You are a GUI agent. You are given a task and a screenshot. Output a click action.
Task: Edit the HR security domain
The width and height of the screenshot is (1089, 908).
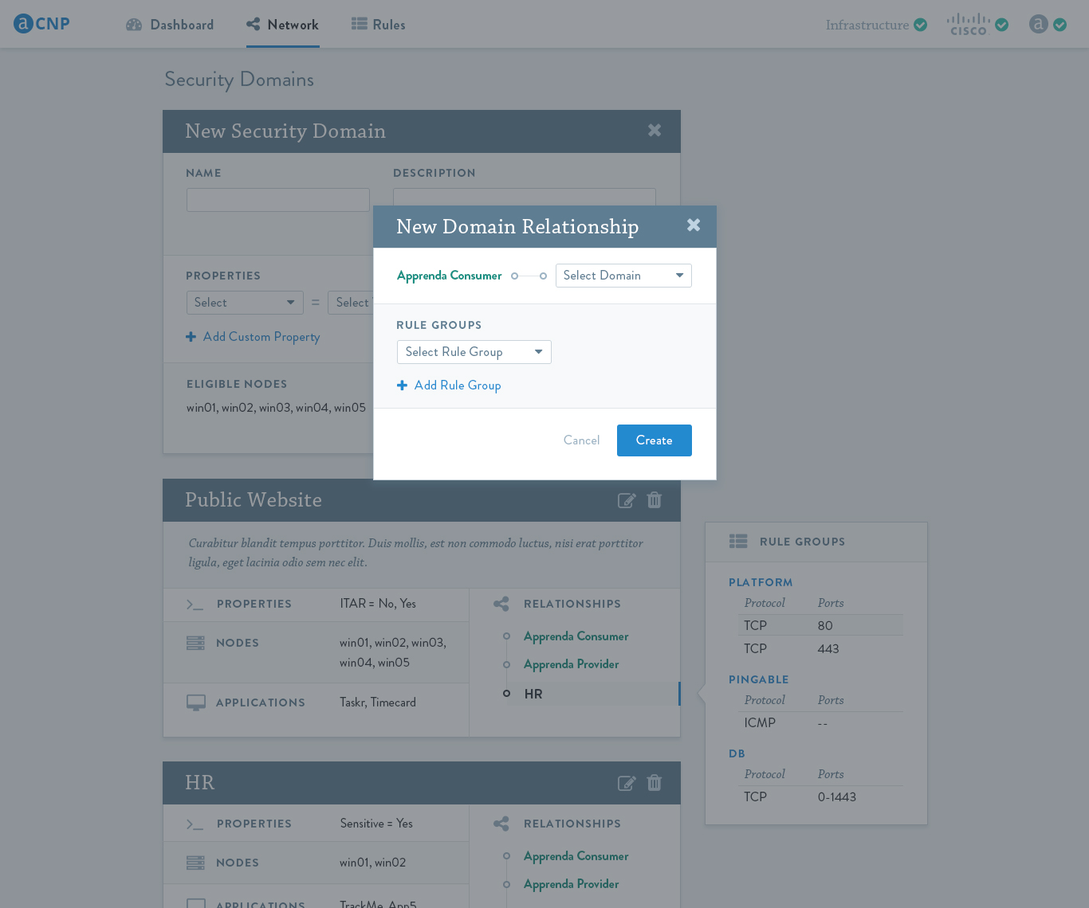point(627,783)
